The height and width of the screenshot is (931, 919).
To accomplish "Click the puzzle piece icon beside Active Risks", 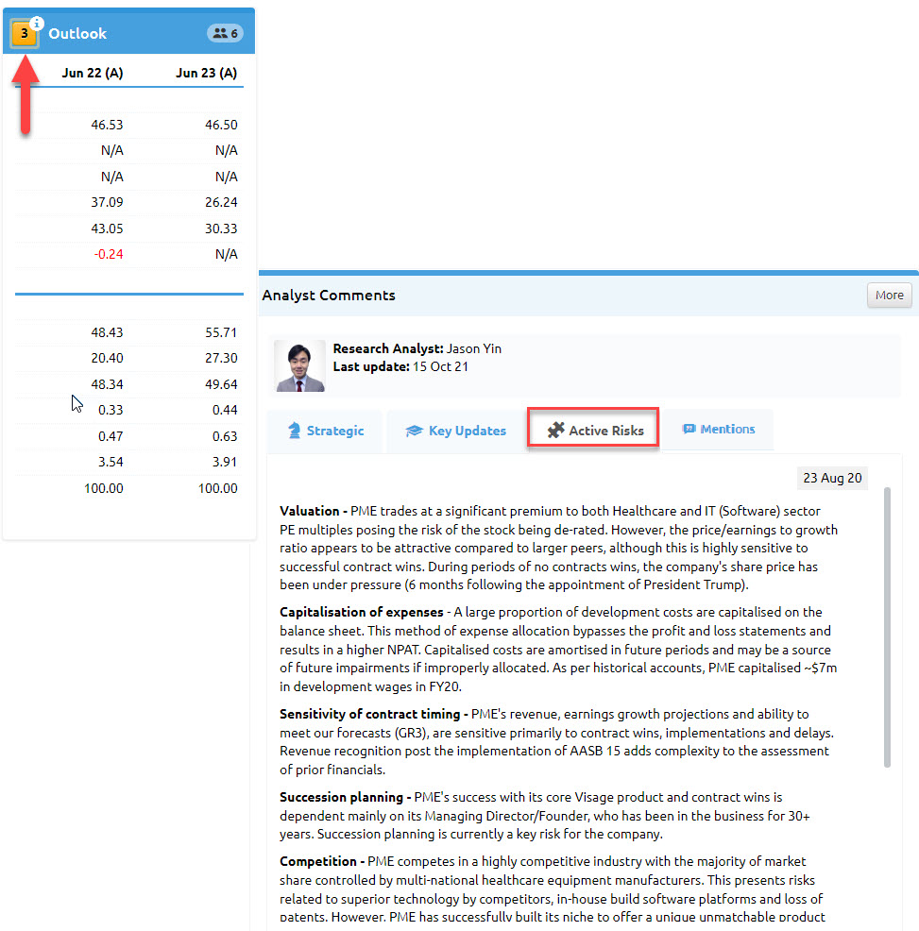I will tap(555, 431).
